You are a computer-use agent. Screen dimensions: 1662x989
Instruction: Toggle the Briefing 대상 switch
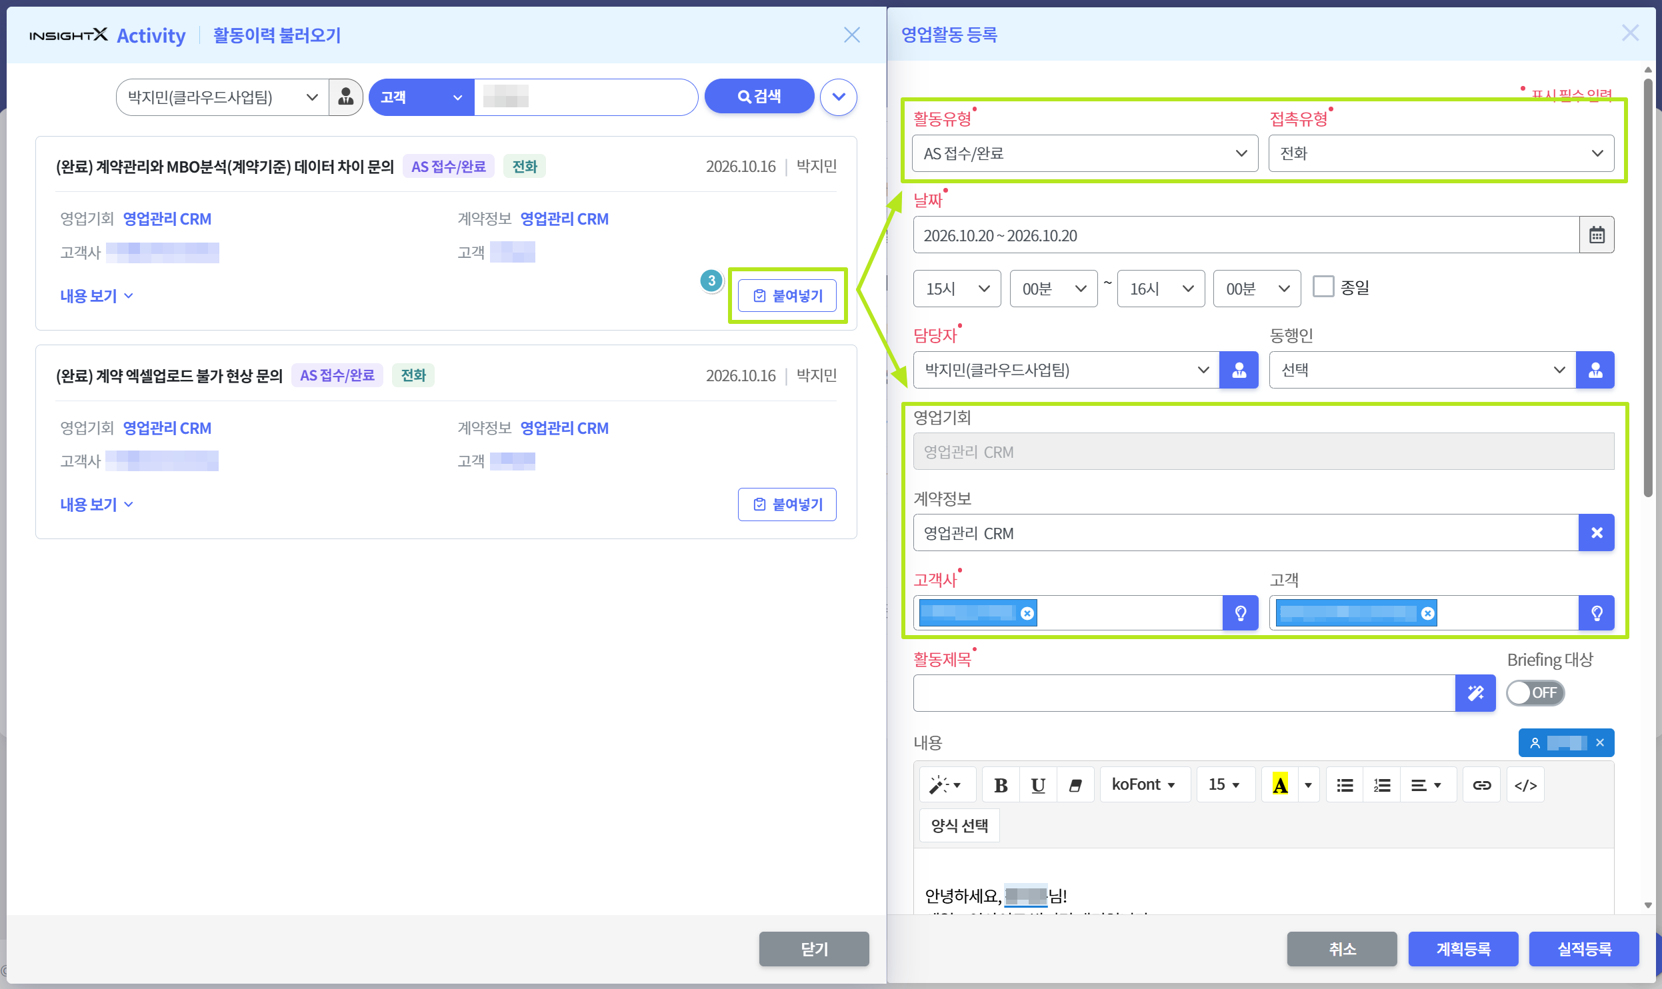pyautogui.click(x=1535, y=693)
